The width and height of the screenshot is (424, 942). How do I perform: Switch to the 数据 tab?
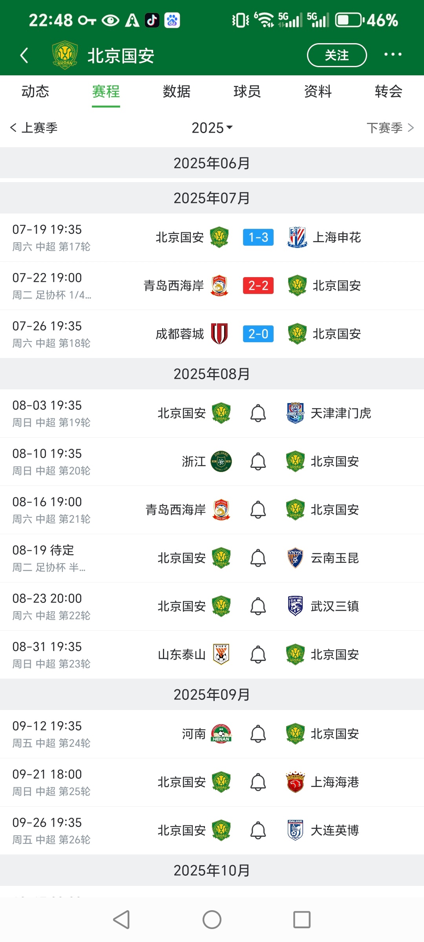coord(177,91)
